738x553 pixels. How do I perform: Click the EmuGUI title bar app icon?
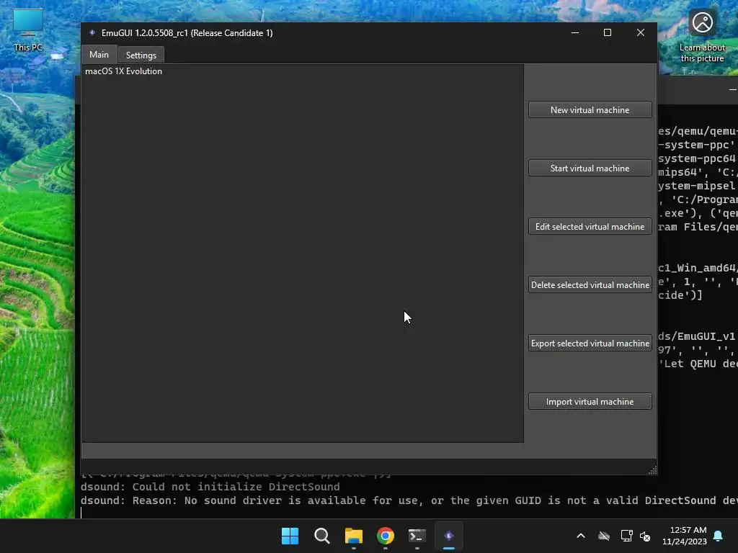92,33
